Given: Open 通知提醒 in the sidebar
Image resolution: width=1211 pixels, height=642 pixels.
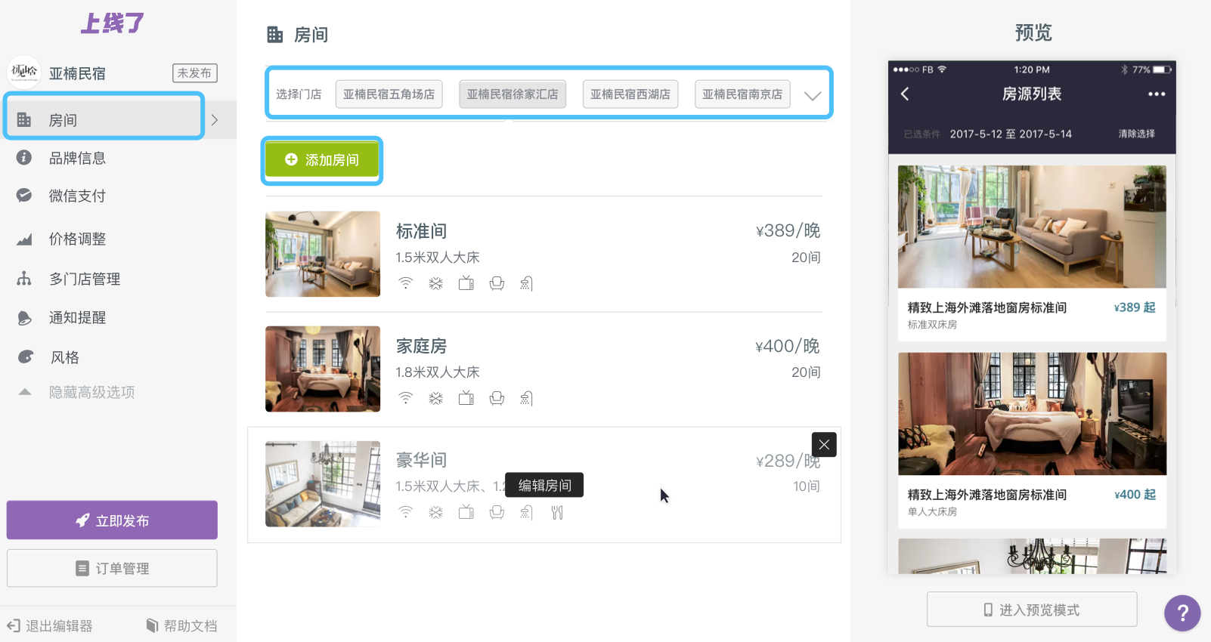Looking at the screenshot, I should tap(77, 317).
